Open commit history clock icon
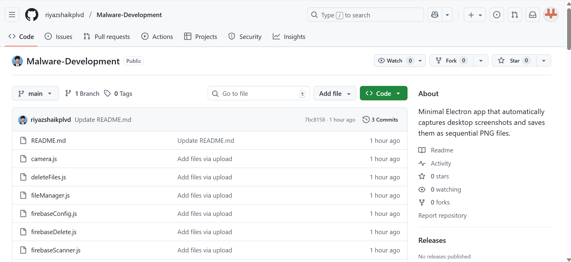571x262 pixels. tap(366, 119)
